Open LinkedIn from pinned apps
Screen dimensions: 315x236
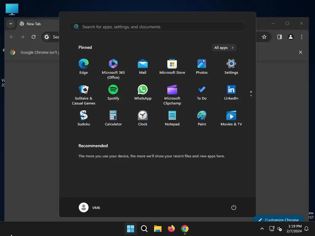point(231,93)
